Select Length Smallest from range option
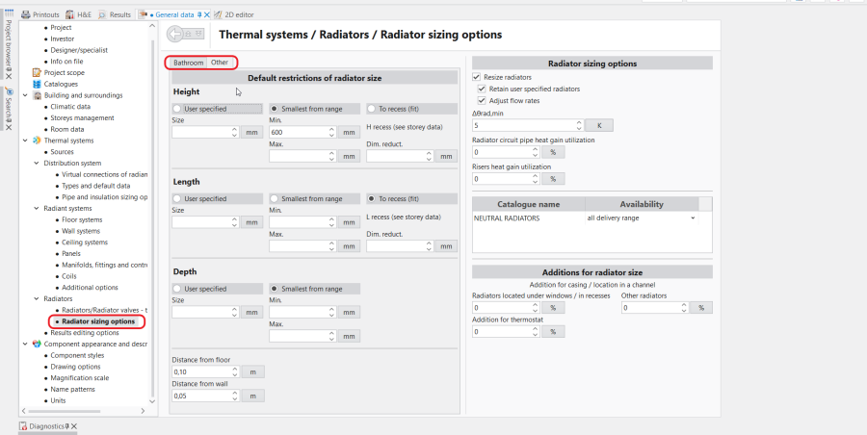Image resolution: width=867 pixels, height=435 pixels. [275, 198]
